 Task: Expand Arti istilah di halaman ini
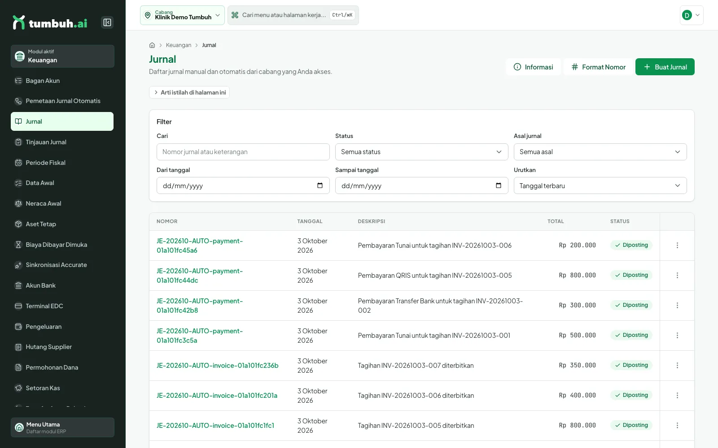click(189, 92)
